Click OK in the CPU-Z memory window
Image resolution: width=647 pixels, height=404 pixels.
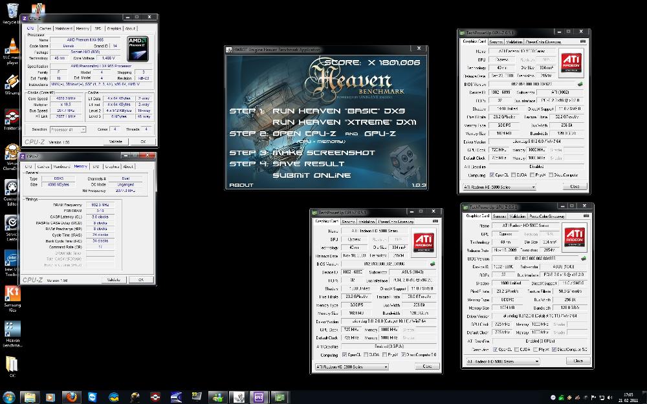[140, 279]
